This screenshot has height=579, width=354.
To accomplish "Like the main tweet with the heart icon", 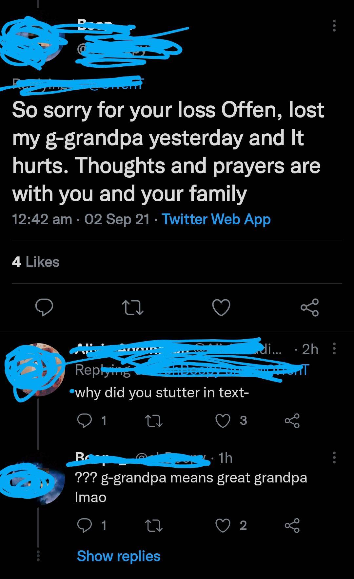I will point(221,308).
